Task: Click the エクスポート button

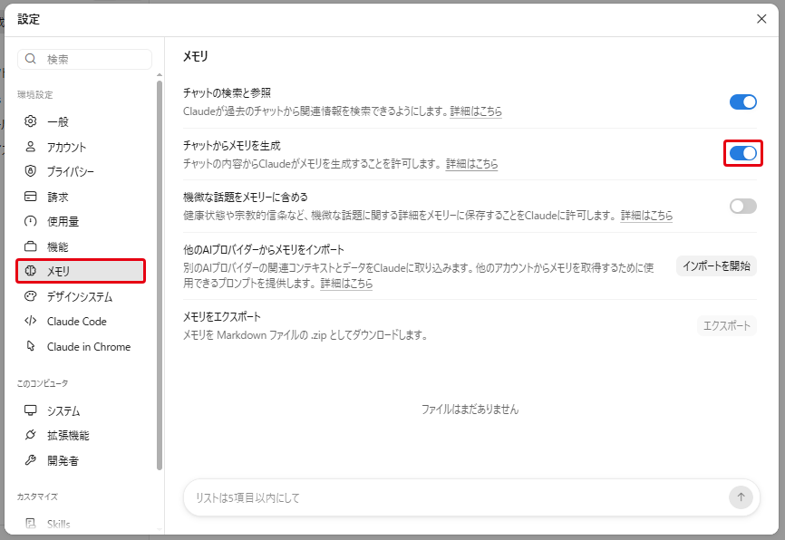Action: point(727,326)
